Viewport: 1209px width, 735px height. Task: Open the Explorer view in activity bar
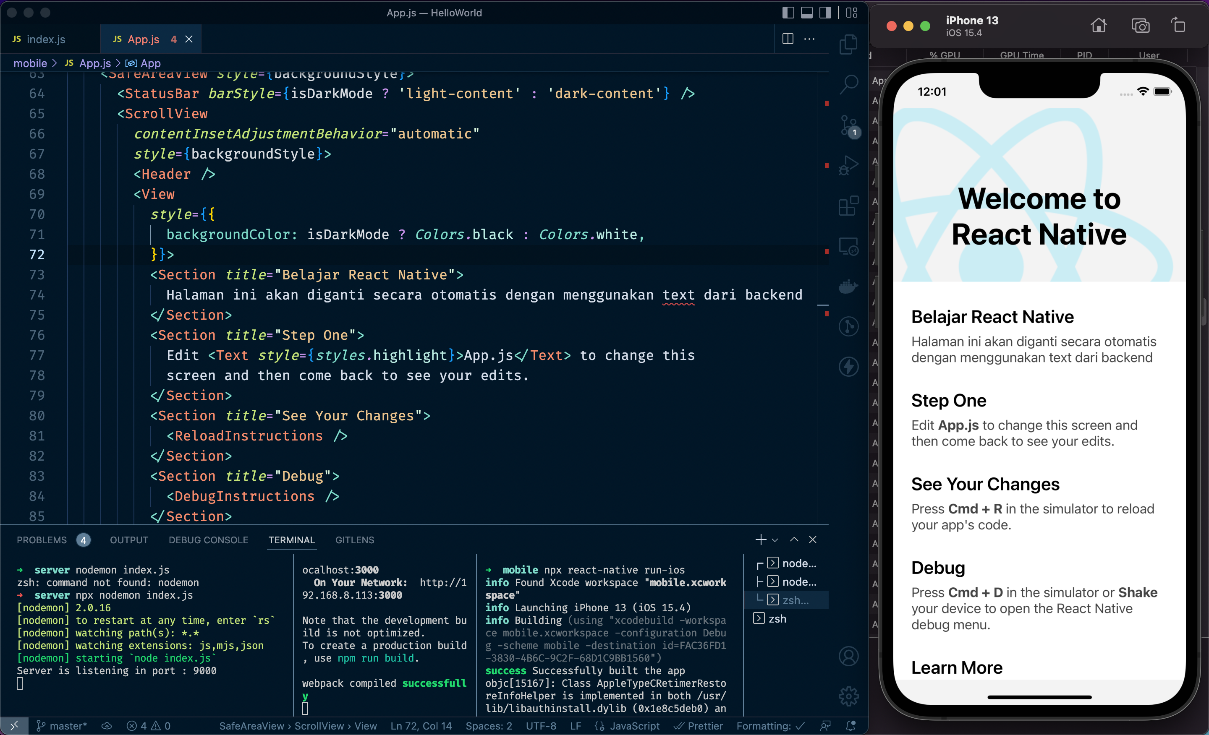(x=848, y=44)
